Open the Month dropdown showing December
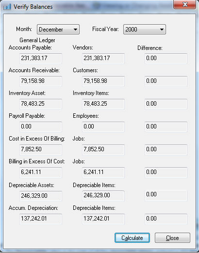199x253 pixels. click(58, 30)
